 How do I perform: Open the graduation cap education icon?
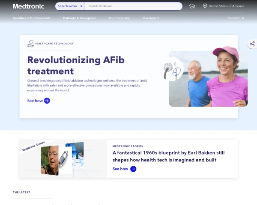(x=192, y=6)
